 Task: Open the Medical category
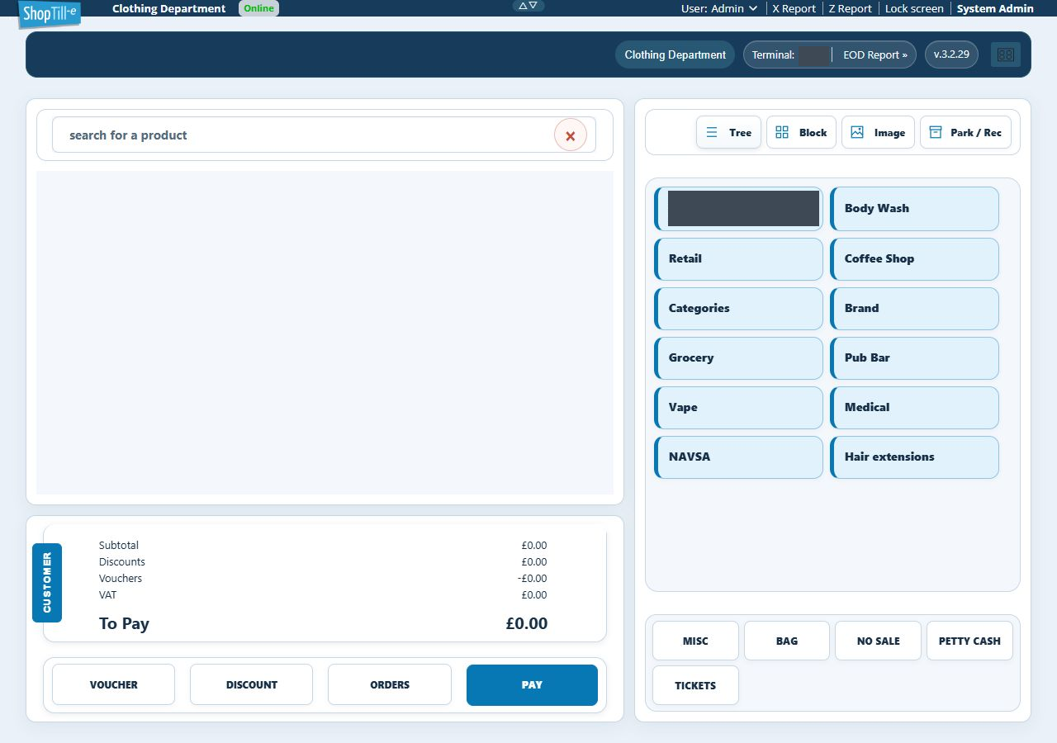(914, 408)
